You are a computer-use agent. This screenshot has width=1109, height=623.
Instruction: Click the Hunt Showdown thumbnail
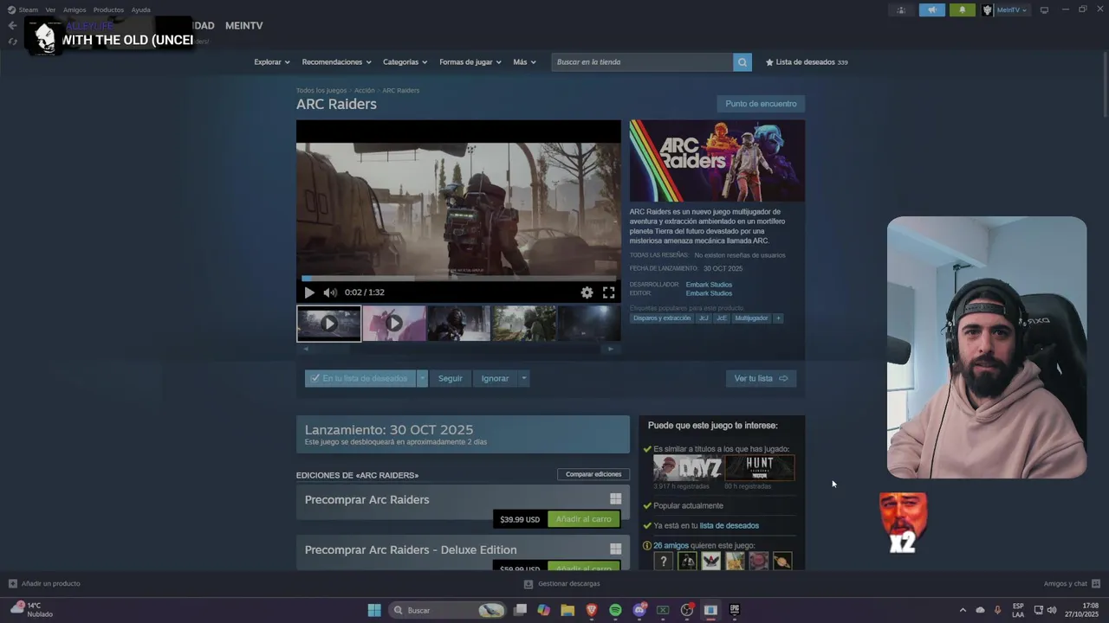pyautogui.click(x=760, y=468)
